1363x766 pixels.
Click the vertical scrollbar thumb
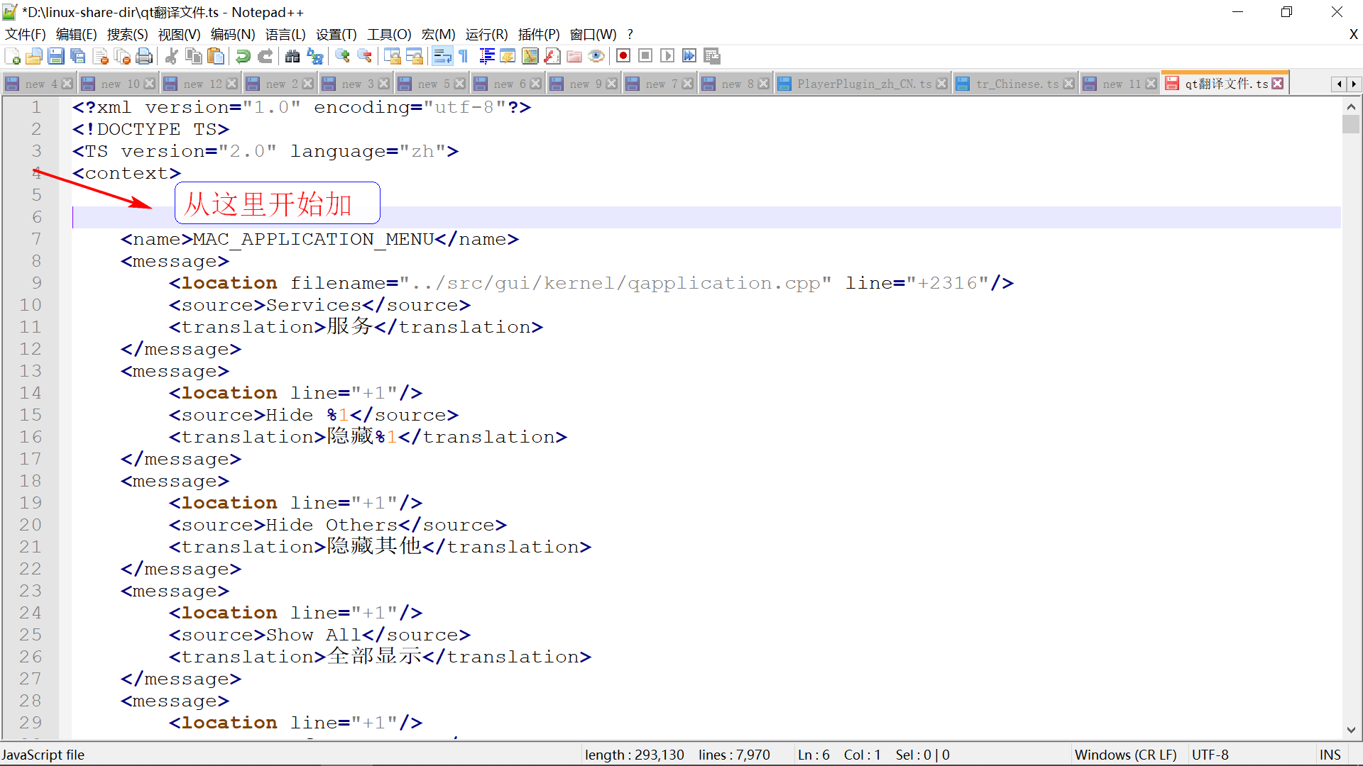tap(1350, 123)
